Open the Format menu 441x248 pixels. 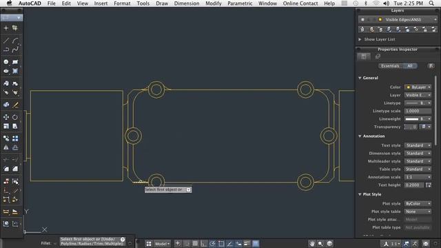point(122,3)
